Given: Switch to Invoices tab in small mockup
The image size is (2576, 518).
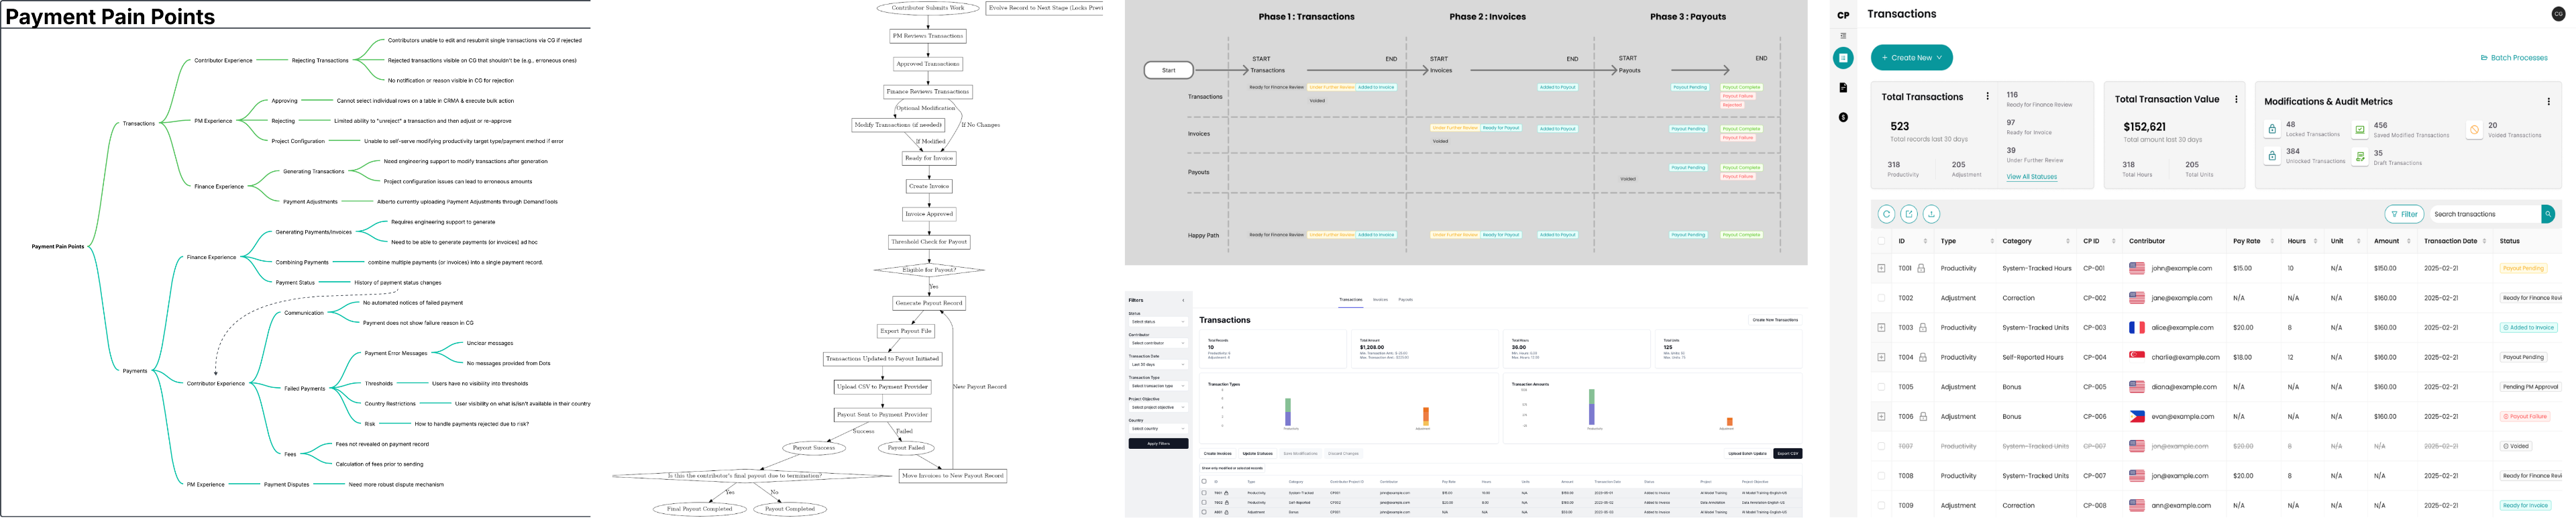Looking at the screenshot, I should pyautogui.click(x=1380, y=299).
